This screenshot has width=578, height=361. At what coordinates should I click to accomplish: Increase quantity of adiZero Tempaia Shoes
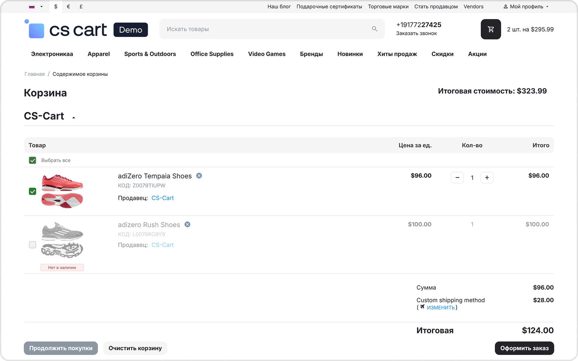pos(487,177)
